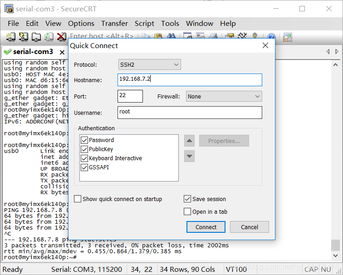
Task: Open the Window menu
Action: click(200, 24)
